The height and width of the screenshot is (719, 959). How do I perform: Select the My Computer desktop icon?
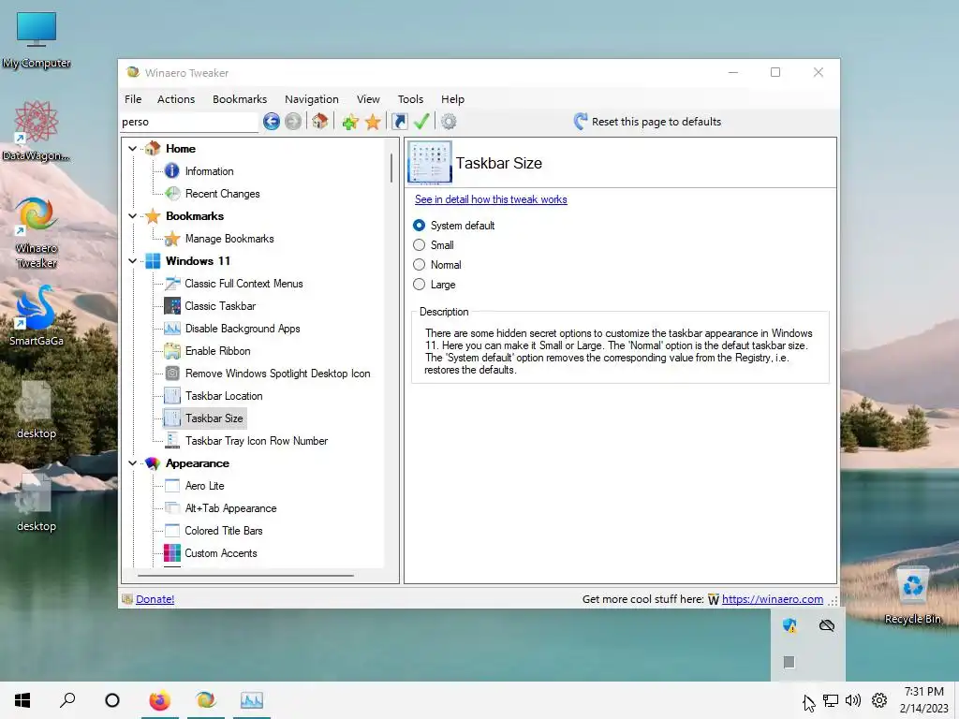point(37,40)
